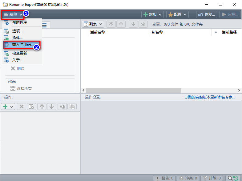This screenshot has width=242, height=181.
Task: Open add-action green plus dropdown
Action: 8,107
